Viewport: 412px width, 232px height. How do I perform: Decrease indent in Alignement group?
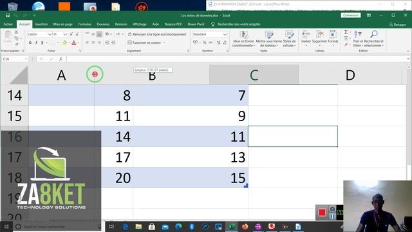107,43
